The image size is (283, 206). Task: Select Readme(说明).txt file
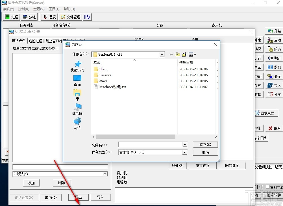click(110, 87)
